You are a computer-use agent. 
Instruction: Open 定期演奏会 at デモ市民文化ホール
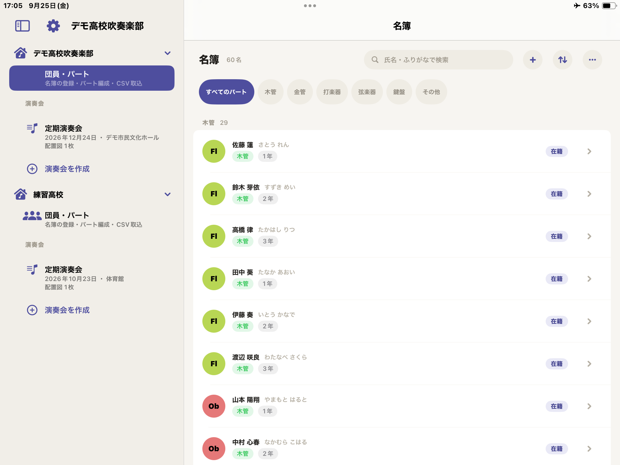coord(92,137)
